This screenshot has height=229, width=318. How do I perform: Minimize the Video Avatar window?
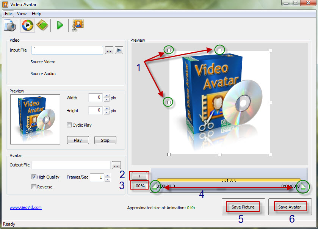287,3
